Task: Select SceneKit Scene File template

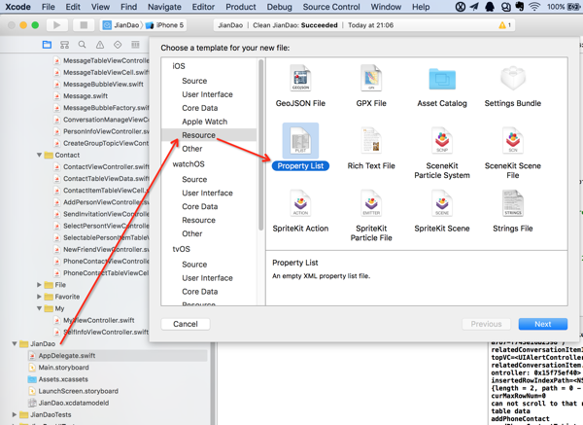Action: tap(513, 153)
